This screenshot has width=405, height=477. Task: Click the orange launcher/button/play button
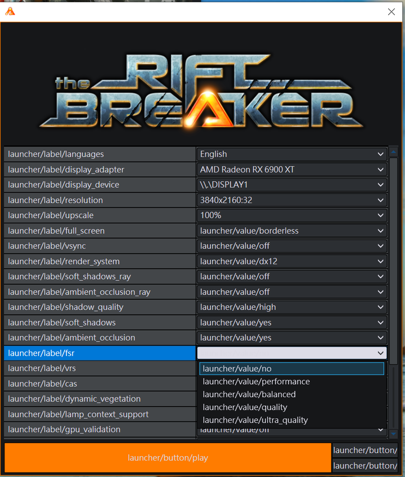pyautogui.click(x=168, y=457)
